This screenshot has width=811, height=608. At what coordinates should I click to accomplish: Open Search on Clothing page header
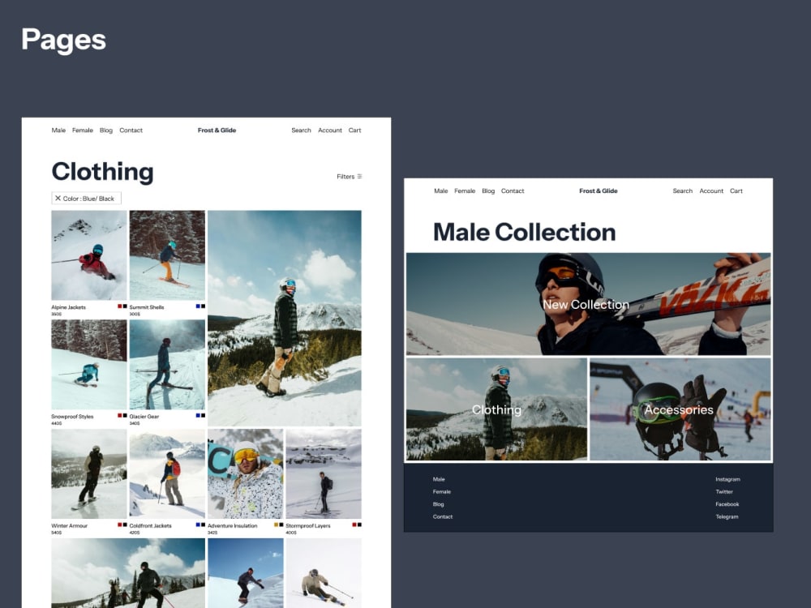point(301,131)
